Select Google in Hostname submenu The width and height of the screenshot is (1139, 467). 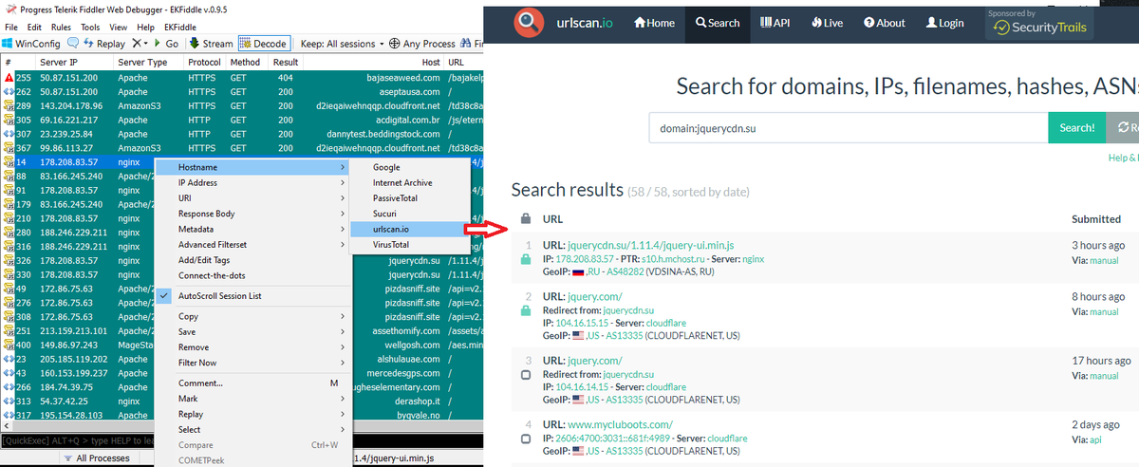(410, 167)
